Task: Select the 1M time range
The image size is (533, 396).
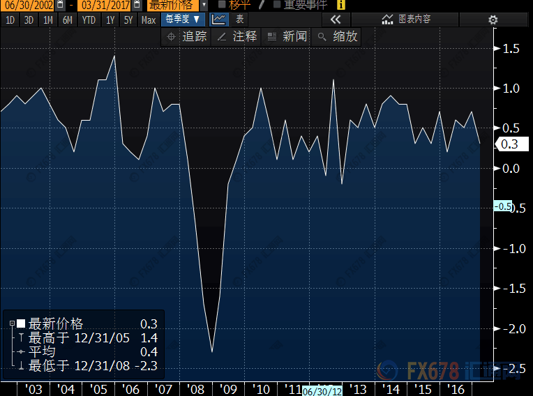Action: point(48,20)
